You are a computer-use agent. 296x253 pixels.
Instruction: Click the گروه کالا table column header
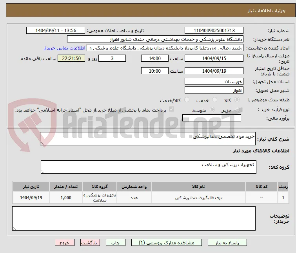(x=100, y=187)
